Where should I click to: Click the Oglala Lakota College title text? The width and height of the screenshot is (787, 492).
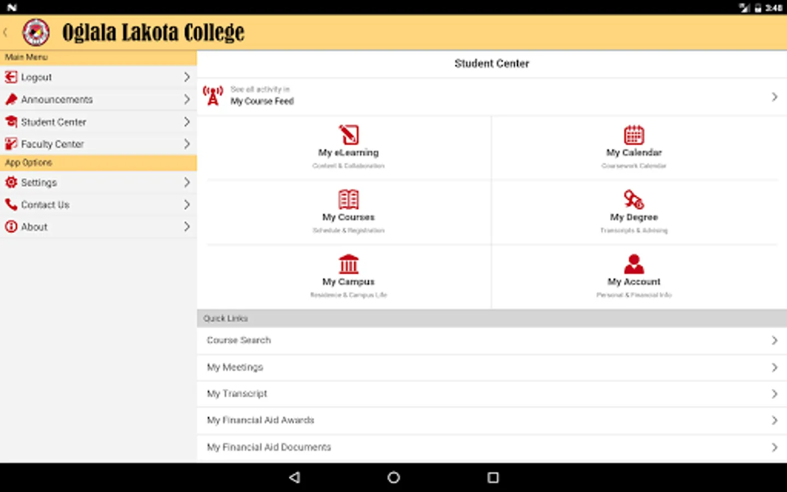(153, 32)
